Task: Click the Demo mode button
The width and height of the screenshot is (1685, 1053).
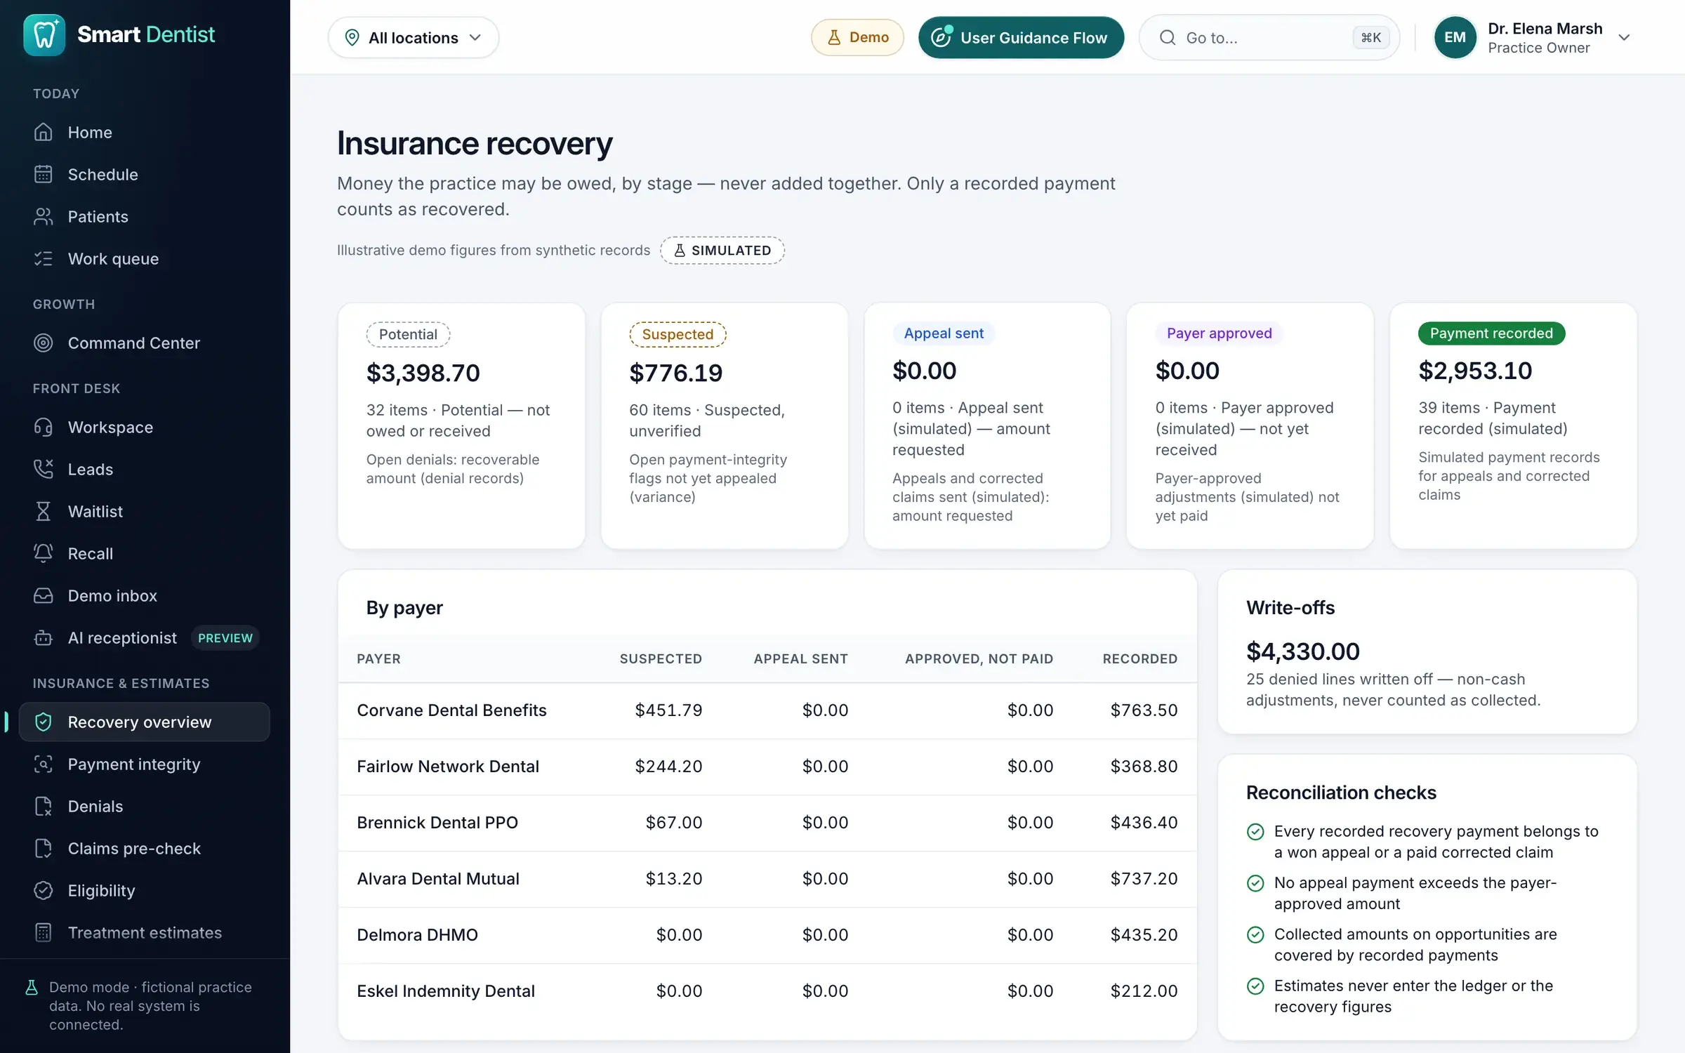Action: pos(857,37)
